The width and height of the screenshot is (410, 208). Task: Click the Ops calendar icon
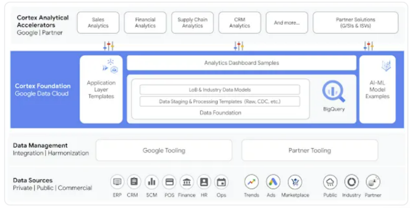coord(221,182)
